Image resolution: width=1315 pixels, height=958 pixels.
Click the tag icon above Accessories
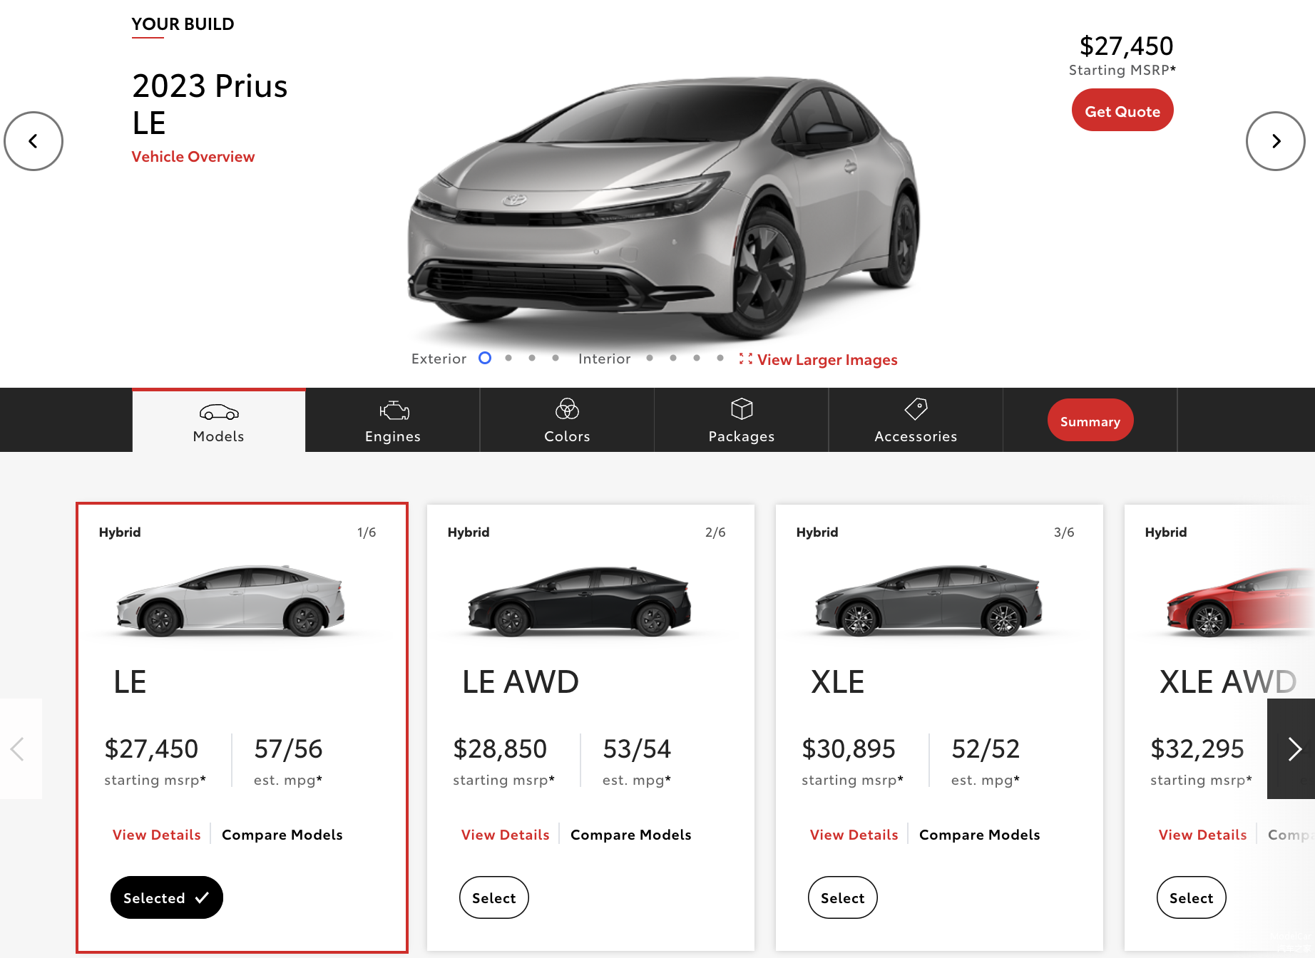(916, 409)
